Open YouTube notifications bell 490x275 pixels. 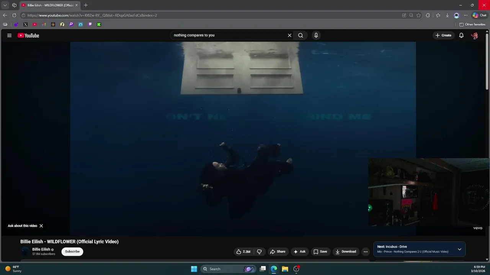pyautogui.click(x=461, y=35)
